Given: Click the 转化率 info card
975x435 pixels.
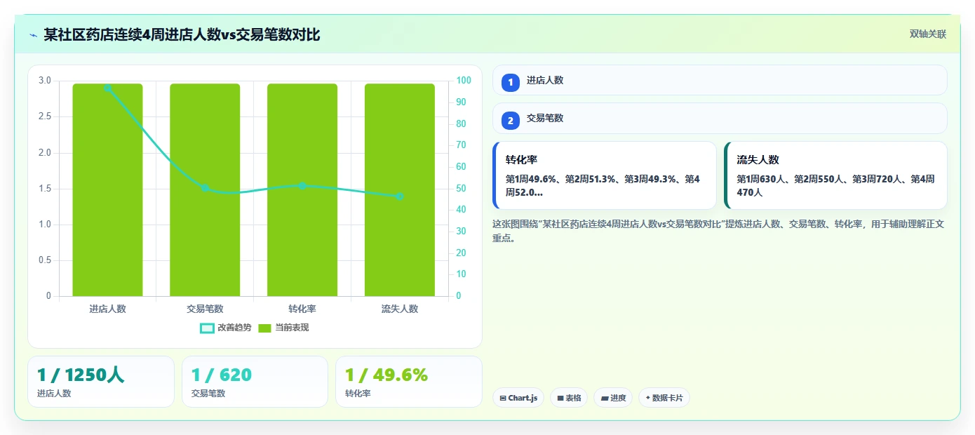Looking at the screenshot, I should tap(605, 175).
